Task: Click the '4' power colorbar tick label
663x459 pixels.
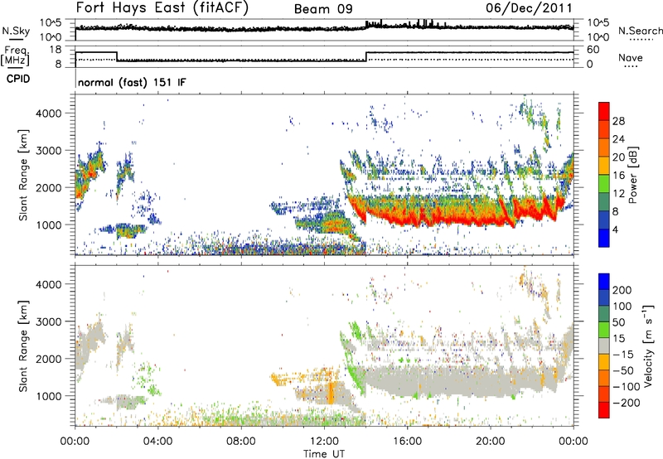Action: (615, 229)
